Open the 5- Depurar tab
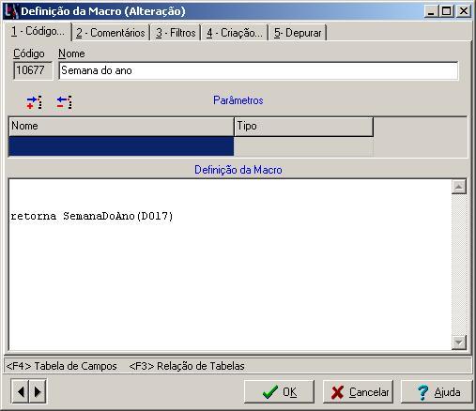 (298, 33)
